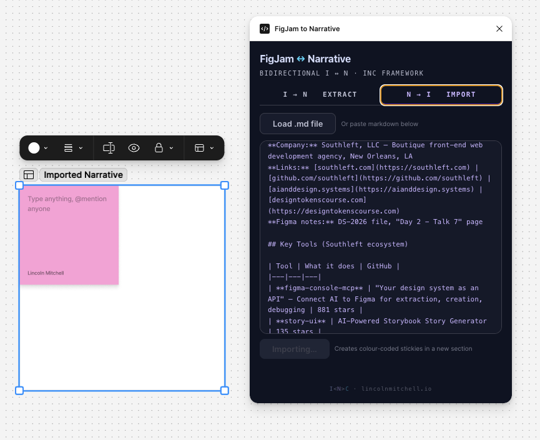Click the bottom-right section resize handle
This screenshot has height=440, width=540.
tap(225, 391)
